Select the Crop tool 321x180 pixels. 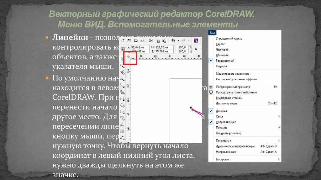pos(122,72)
